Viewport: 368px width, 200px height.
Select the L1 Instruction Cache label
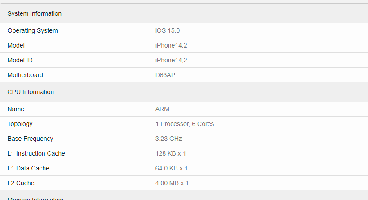(x=36, y=153)
